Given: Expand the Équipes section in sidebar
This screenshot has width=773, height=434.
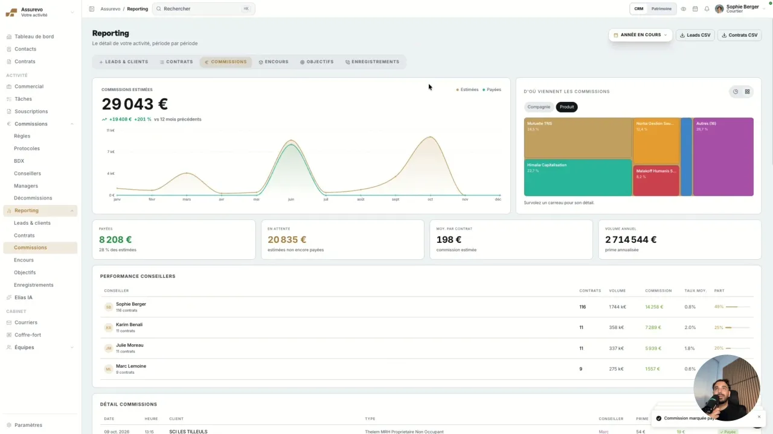Looking at the screenshot, I should (x=72, y=348).
